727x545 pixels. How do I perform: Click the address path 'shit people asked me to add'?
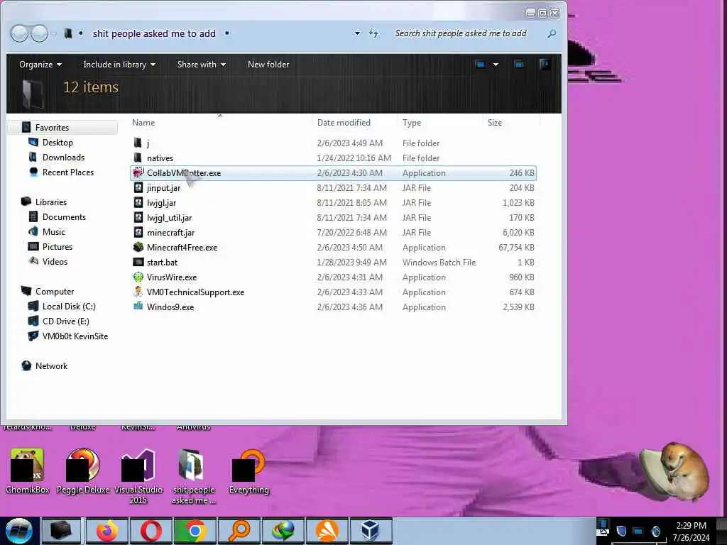[154, 33]
